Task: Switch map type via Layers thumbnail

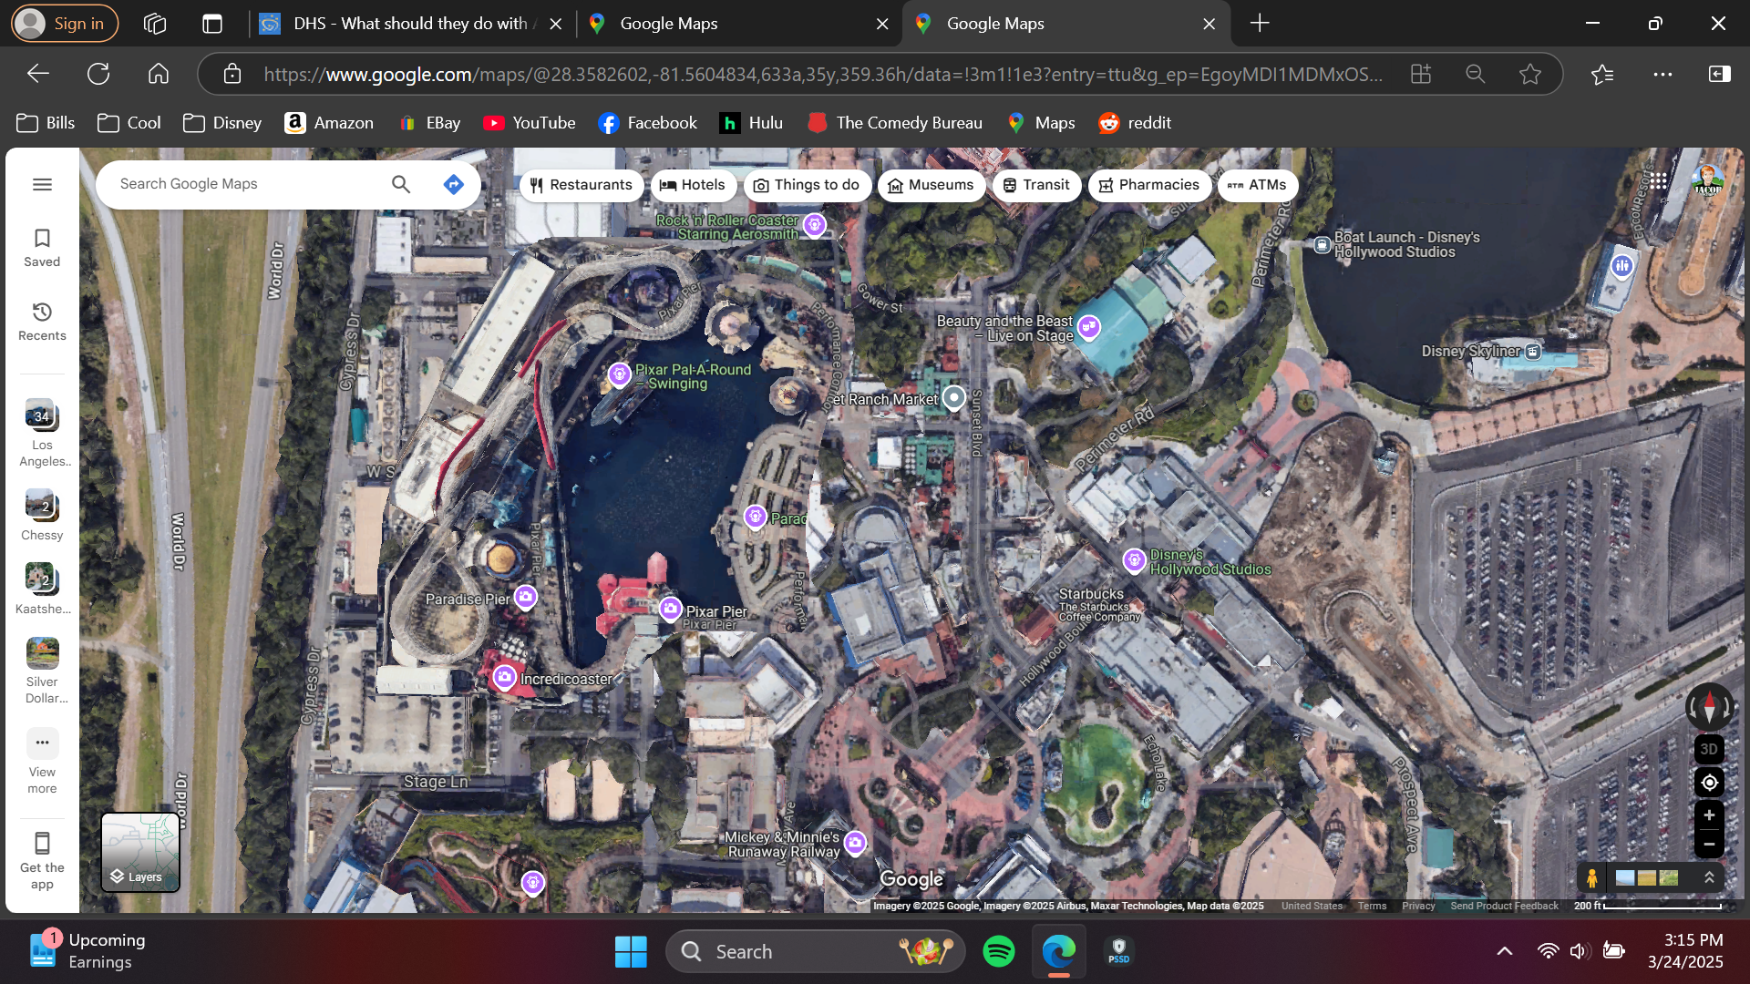Action: tap(140, 852)
